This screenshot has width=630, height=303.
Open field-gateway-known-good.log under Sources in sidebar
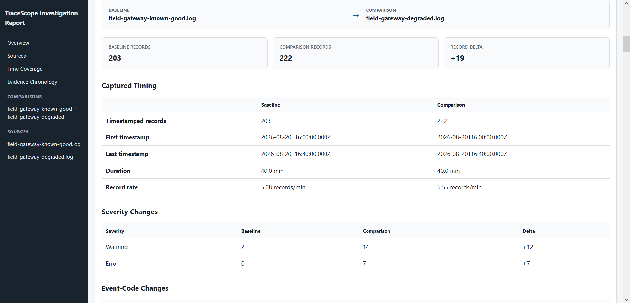pos(44,144)
